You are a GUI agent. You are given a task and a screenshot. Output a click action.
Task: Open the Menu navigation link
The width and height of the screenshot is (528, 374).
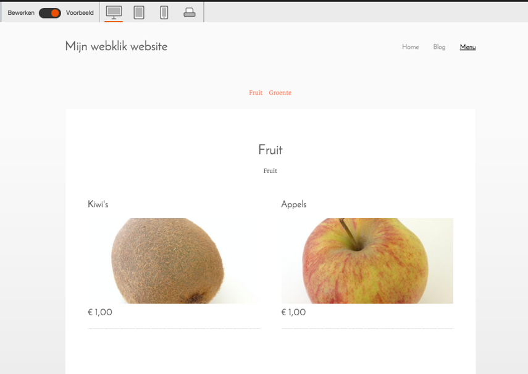pos(467,47)
